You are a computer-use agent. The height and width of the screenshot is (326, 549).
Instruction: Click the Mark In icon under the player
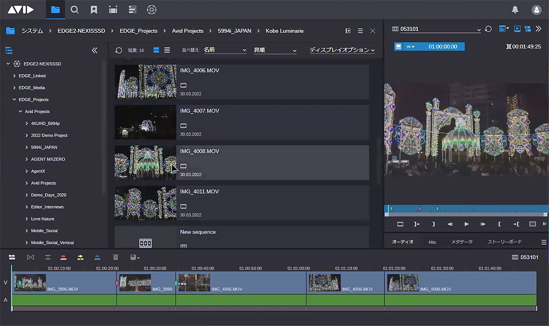click(499, 224)
